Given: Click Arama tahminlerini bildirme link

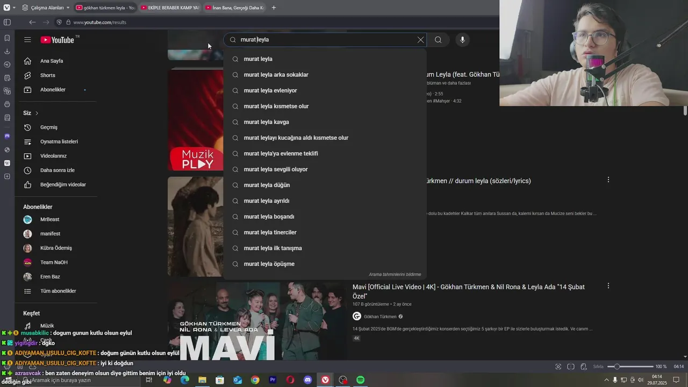Looking at the screenshot, I should (x=395, y=274).
